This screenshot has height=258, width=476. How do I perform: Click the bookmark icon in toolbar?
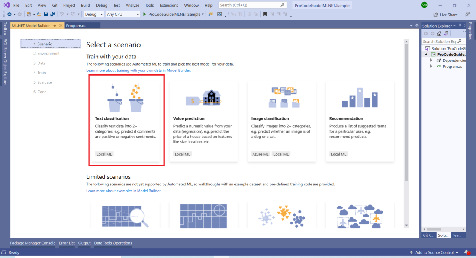click(x=265, y=14)
